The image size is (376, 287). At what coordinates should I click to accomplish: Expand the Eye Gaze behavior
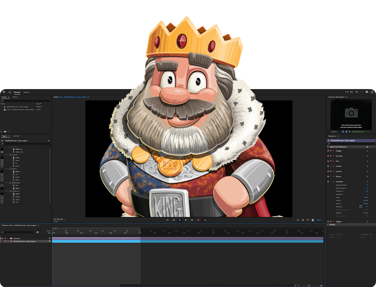tap(333, 156)
